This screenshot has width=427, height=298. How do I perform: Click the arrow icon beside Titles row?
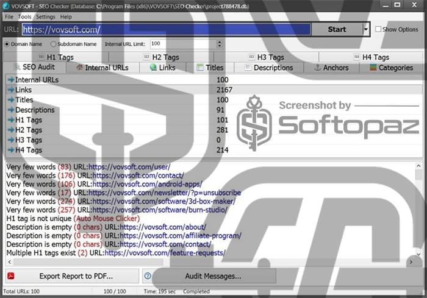(x=11, y=100)
